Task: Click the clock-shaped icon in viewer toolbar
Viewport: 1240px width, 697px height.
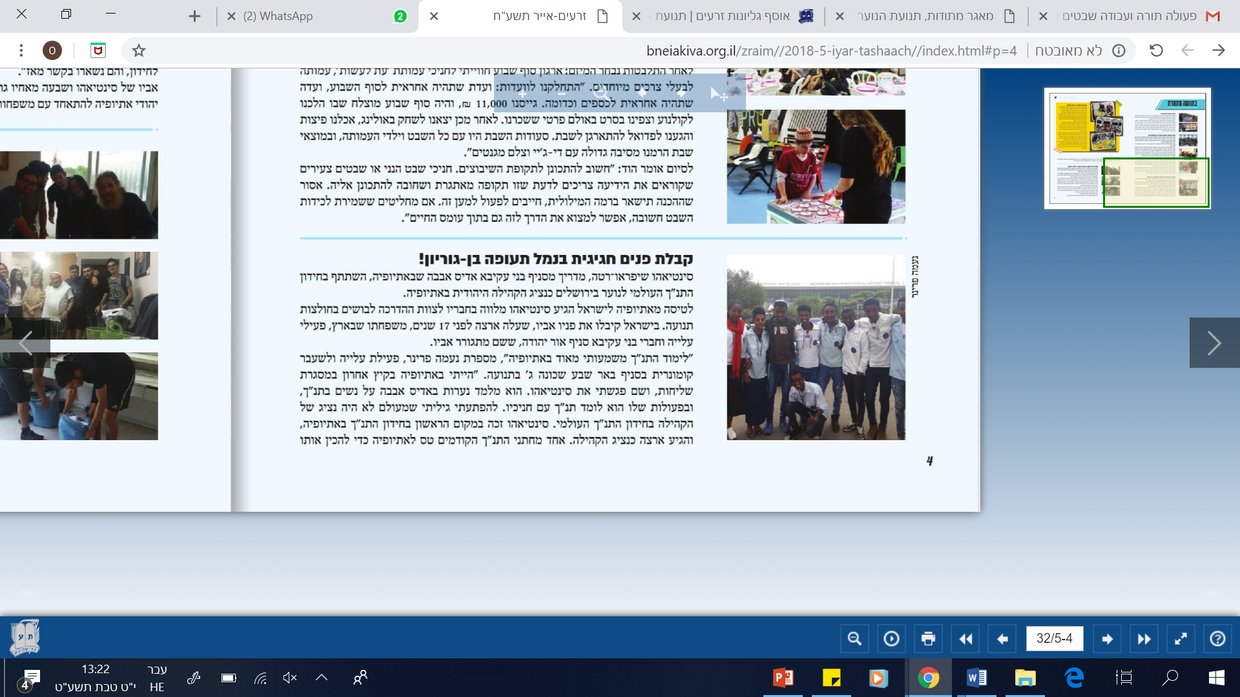Action: pos(891,639)
